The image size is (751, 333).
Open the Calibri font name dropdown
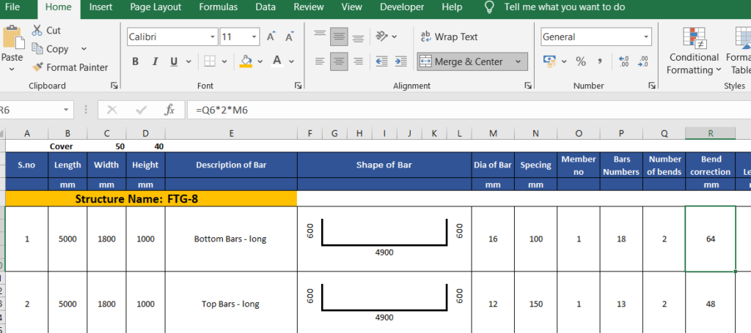(213, 37)
